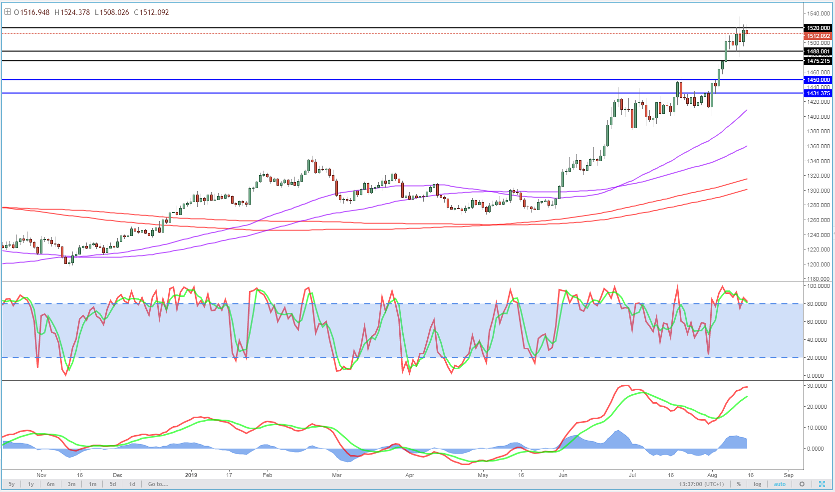Screen dimensions: 835x492
Task: Toggle fullscreen chart mode
Action: click(x=822, y=484)
